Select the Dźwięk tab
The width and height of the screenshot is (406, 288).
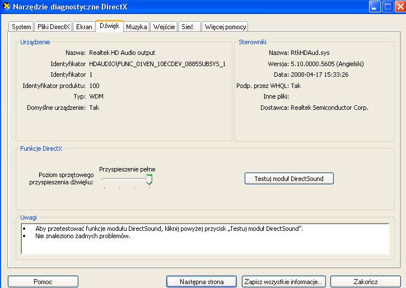[109, 26]
